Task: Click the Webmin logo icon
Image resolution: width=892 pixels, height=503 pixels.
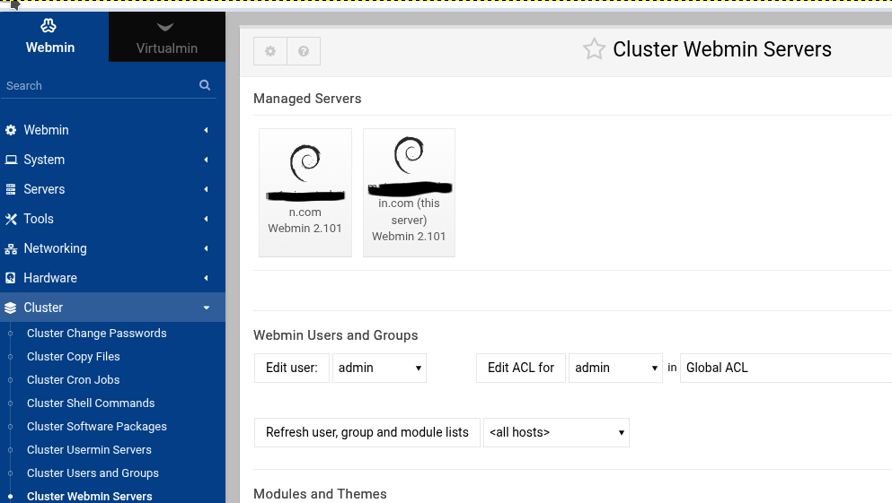Action: [x=49, y=25]
